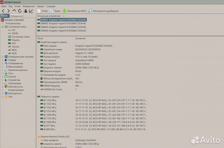Select the Напряжение модуля row
Viewport: 224px width, 148px height.
(60, 75)
